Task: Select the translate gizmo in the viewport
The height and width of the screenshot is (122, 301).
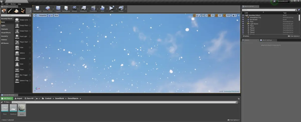Action: (x=194, y=15)
